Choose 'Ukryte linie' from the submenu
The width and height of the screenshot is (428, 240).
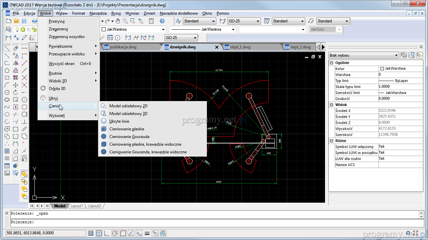(119, 121)
